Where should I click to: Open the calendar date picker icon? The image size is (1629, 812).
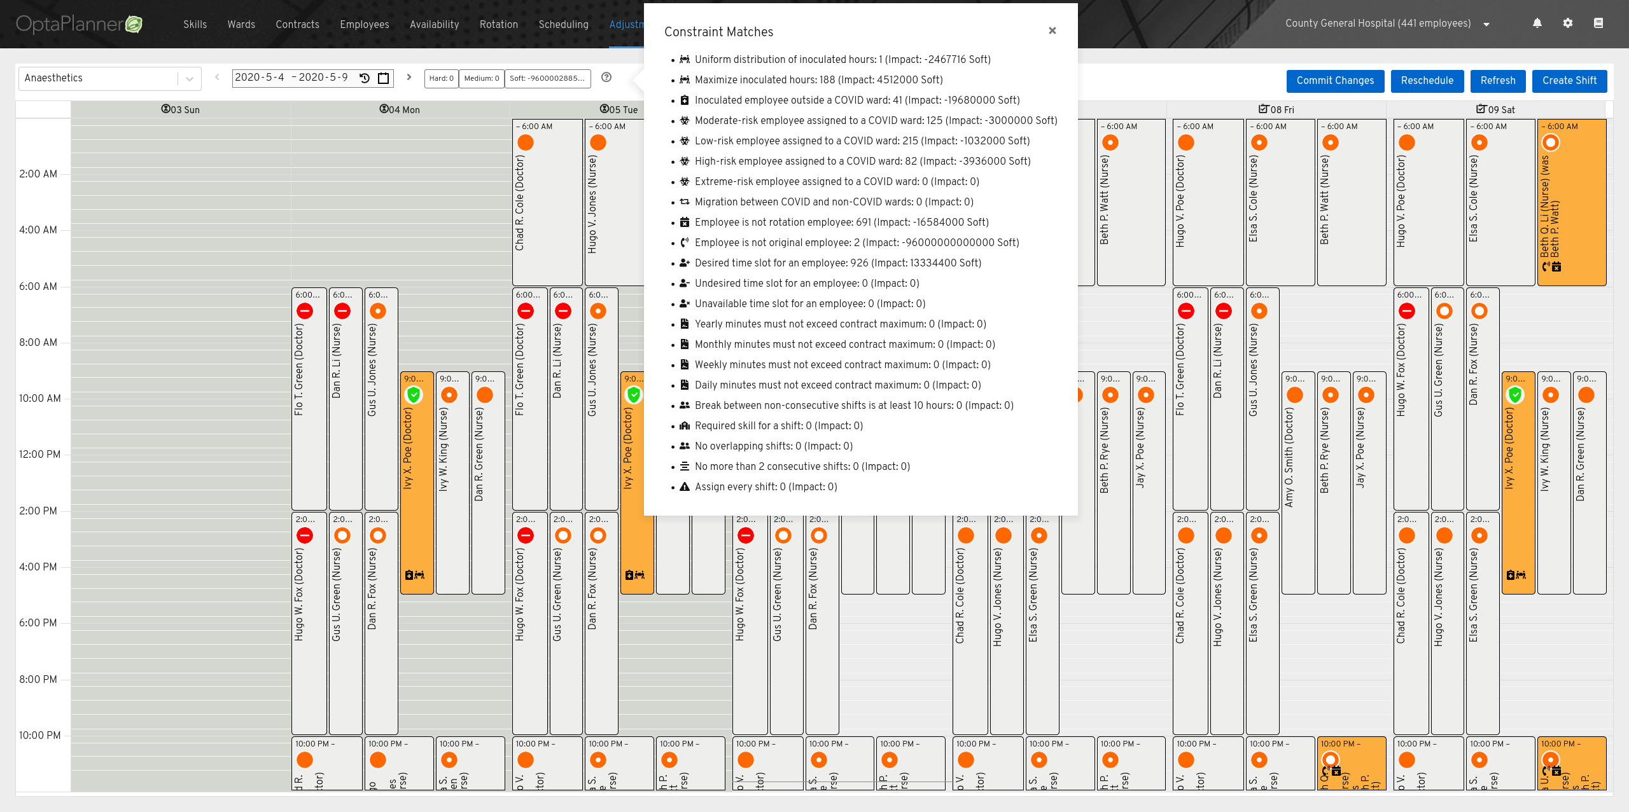click(384, 78)
